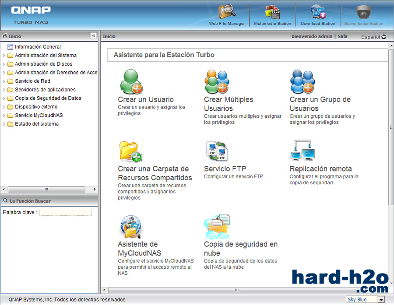The height and width of the screenshot is (305, 394).
Task: Click the Palabra clave search field
Action: tap(65, 212)
